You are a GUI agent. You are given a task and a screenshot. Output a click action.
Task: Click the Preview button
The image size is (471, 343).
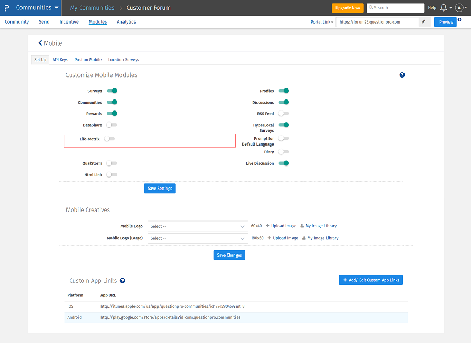coord(446,22)
